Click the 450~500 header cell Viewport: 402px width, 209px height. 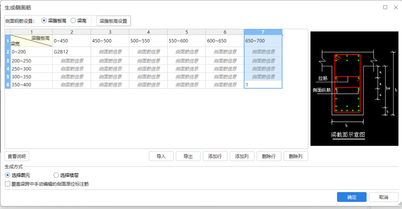[x=110, y=41]
